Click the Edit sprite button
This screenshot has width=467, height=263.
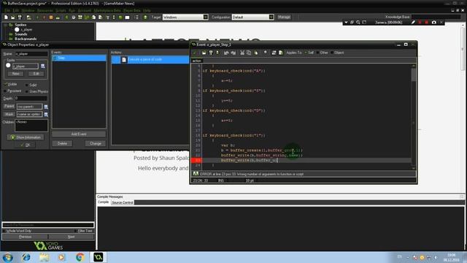click(36, 74)
